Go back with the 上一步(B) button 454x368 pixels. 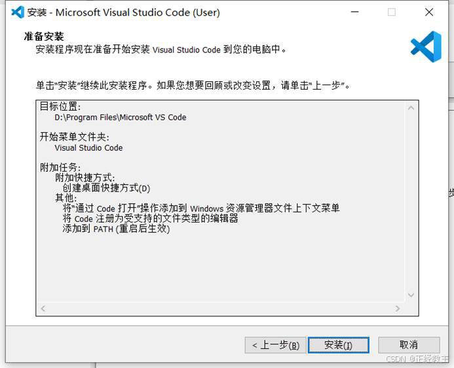[275, 345]
